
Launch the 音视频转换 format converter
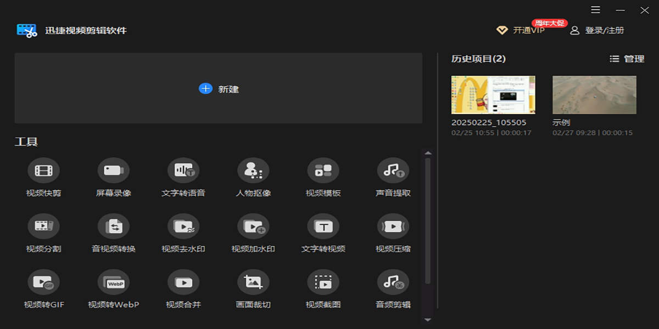point(114,226)
